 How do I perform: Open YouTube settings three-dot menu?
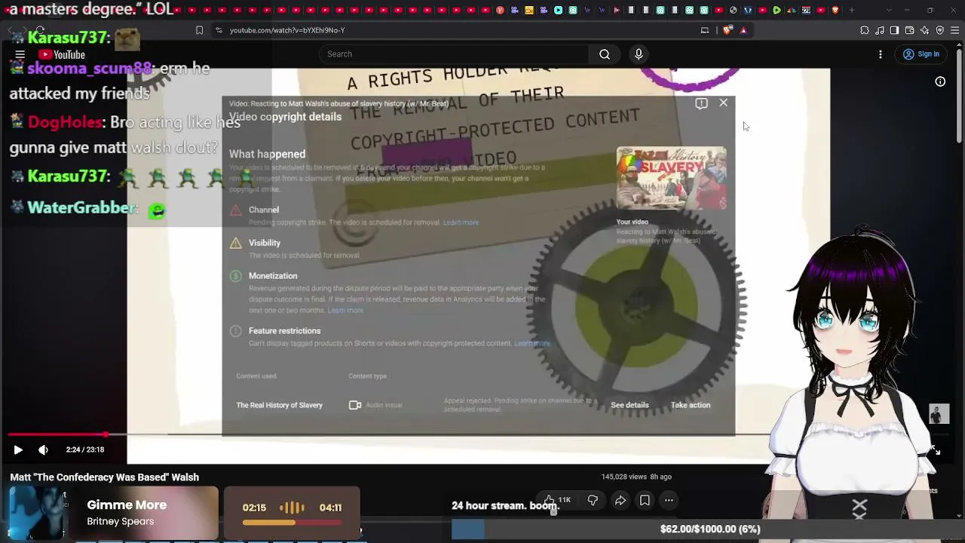point(881,54)
